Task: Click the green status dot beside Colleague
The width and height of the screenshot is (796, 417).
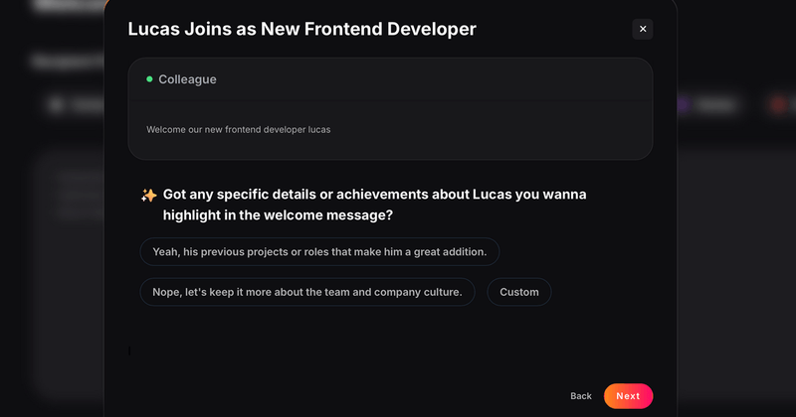Action: click(149, 78)
